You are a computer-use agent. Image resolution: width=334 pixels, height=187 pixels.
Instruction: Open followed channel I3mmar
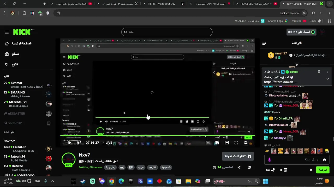click(x=27, y=85)
